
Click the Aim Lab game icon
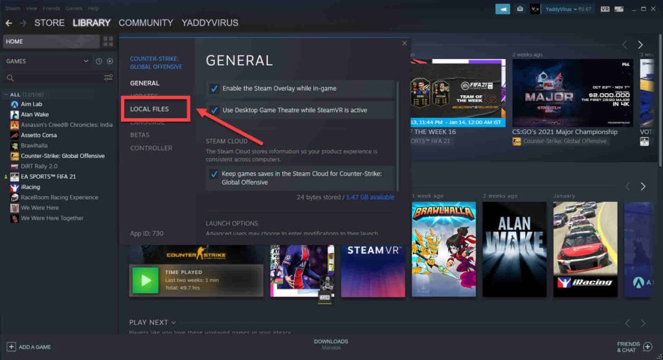click(14, 104)
